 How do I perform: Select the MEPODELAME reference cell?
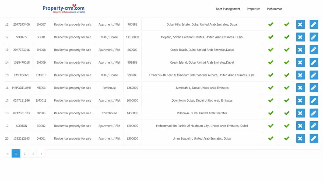tap(22, 88)
